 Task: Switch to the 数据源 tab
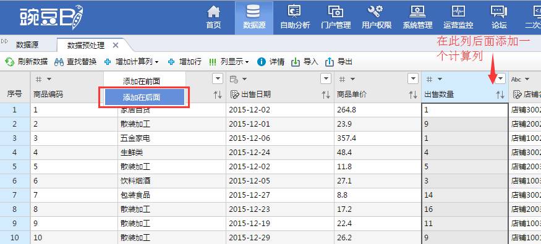click(27, 45)
